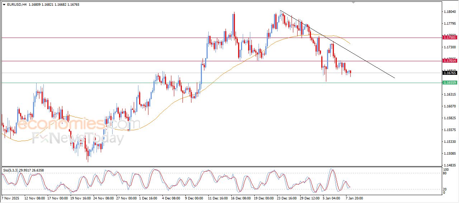Click the black 1.16765 current price label
Image resolution: width=459 pixels, height=203 pixels.
pos(450,73)
